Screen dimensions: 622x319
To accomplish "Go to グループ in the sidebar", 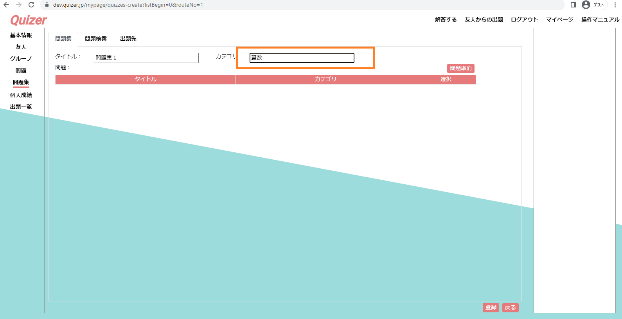I will click(x=21, y=59).
